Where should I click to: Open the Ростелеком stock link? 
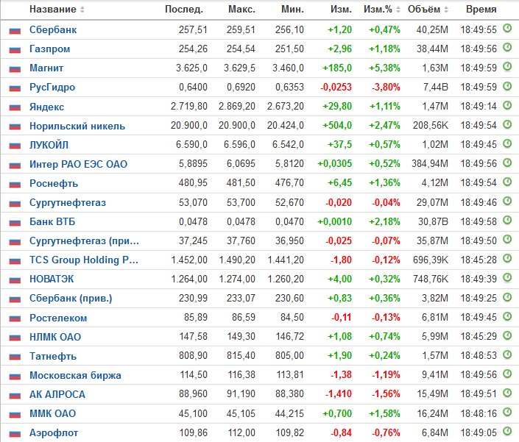coord(58,318)
